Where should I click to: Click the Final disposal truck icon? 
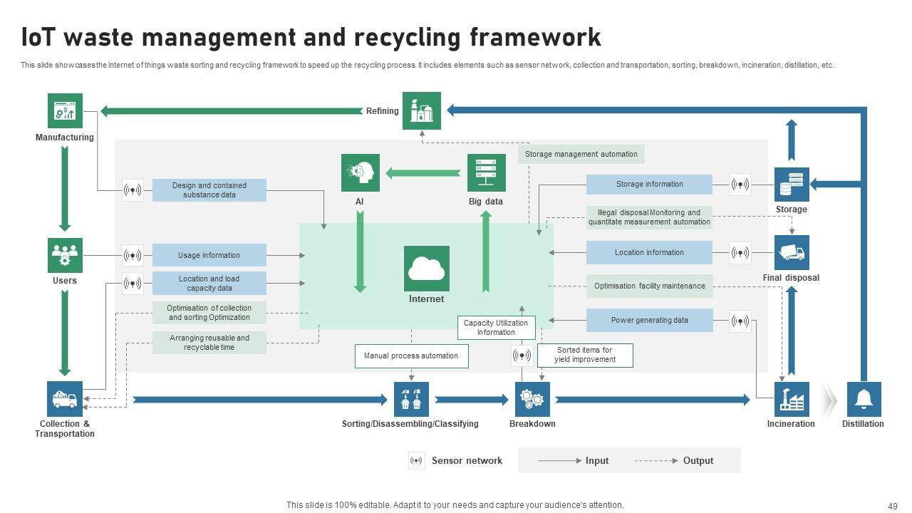click(x=791, y=253)
